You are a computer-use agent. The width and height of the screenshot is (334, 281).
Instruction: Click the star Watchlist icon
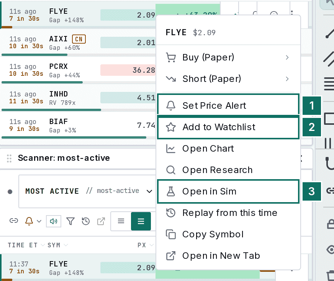click(171, 127)
